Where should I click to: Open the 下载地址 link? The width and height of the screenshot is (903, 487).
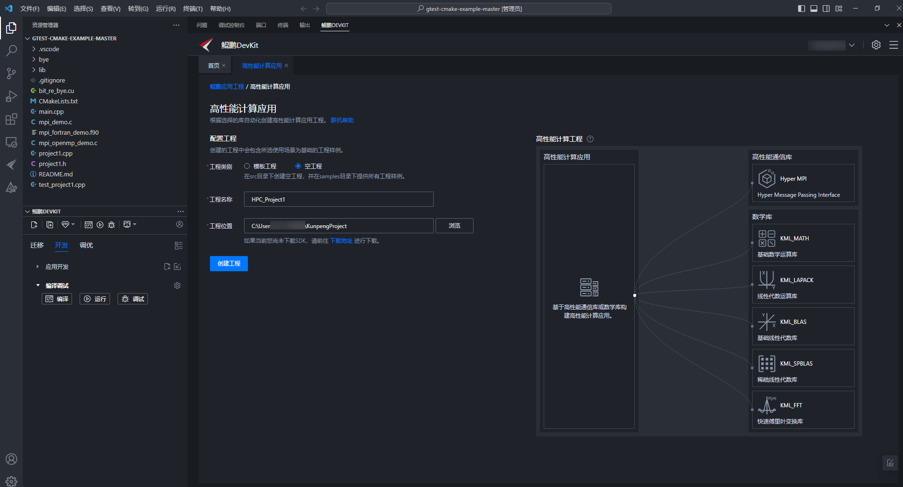[341, 241]
